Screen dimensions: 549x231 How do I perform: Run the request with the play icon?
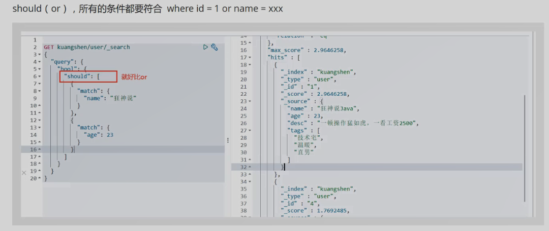(206, 47)
